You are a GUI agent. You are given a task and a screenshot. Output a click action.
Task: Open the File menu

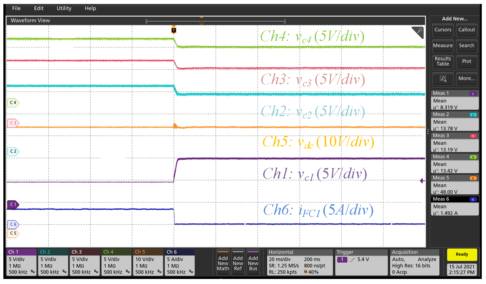pos(16,8)
